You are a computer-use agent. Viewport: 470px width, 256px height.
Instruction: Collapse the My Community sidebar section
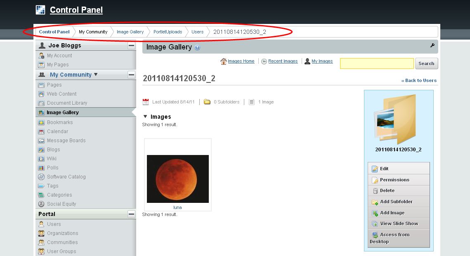131,75
